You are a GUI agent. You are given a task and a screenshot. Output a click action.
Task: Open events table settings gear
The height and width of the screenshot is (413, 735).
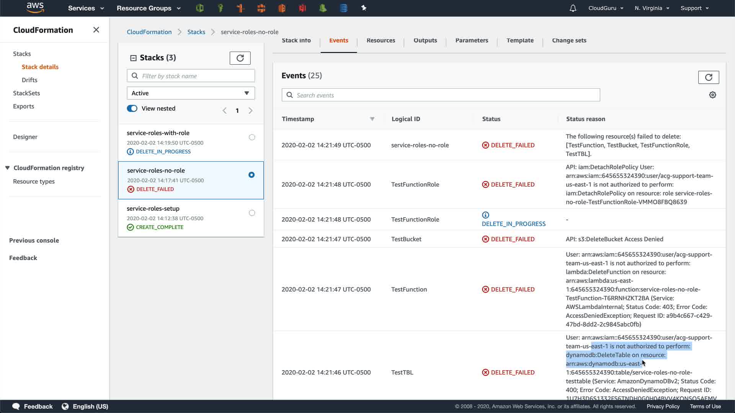[712, 95]
